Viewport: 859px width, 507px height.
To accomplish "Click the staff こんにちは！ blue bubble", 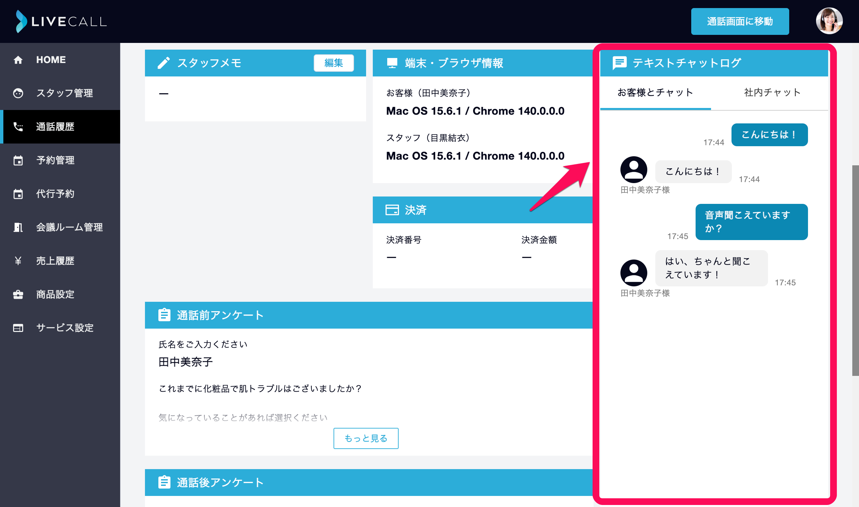I will (769, 134).
